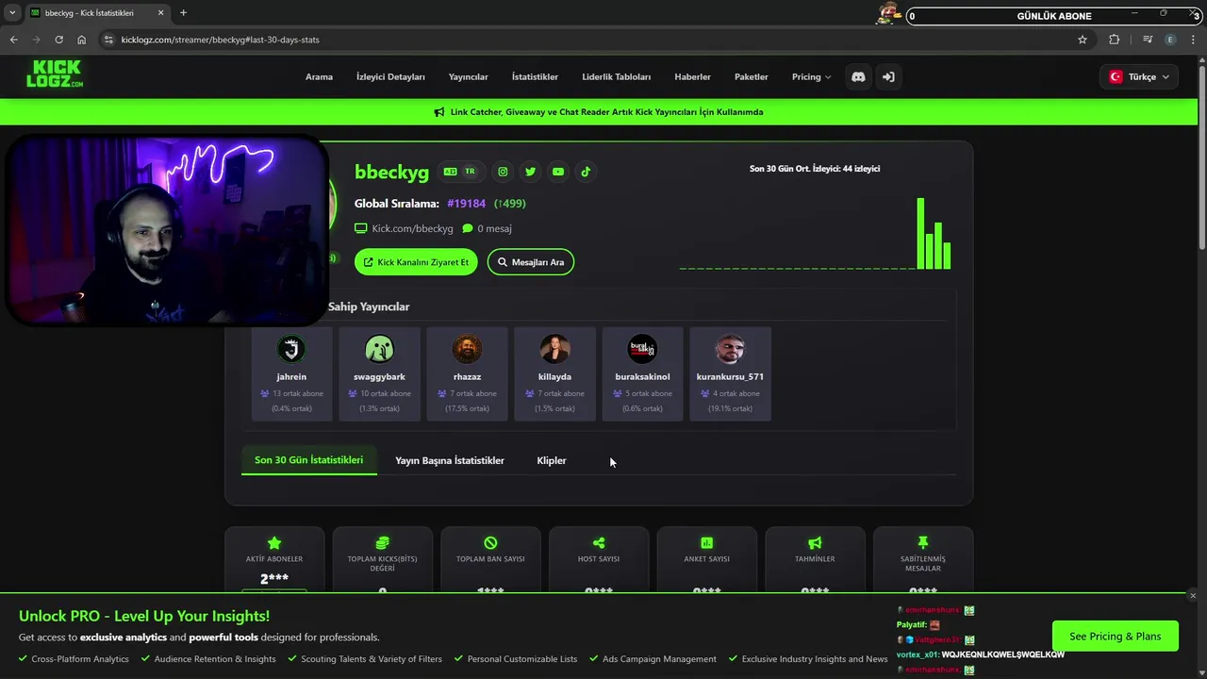Reload the page with refresh icon
This screenshot has width=1207, height=679.
58,40
